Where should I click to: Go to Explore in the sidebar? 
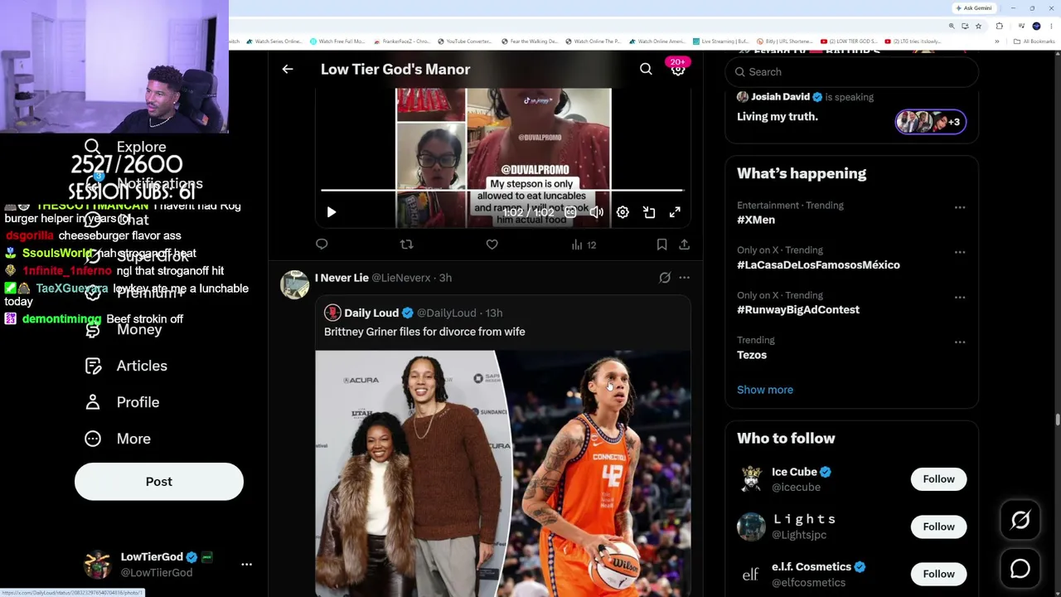(126, 147)
